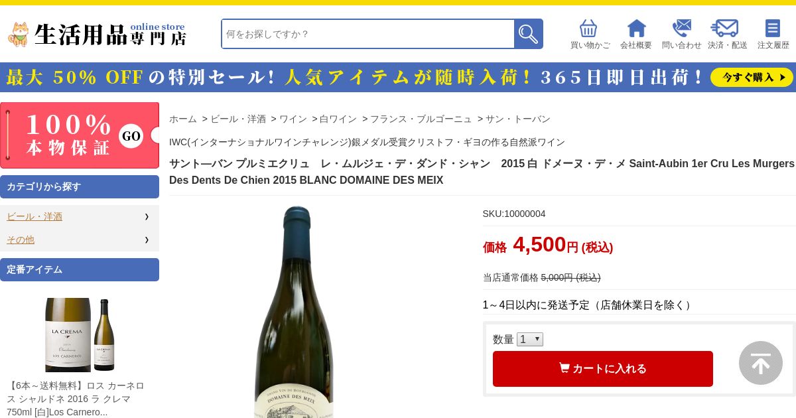This screenshot has width=796, height=418.
Task: Click the 今すぐ購入 banner button
Action: 752,78
